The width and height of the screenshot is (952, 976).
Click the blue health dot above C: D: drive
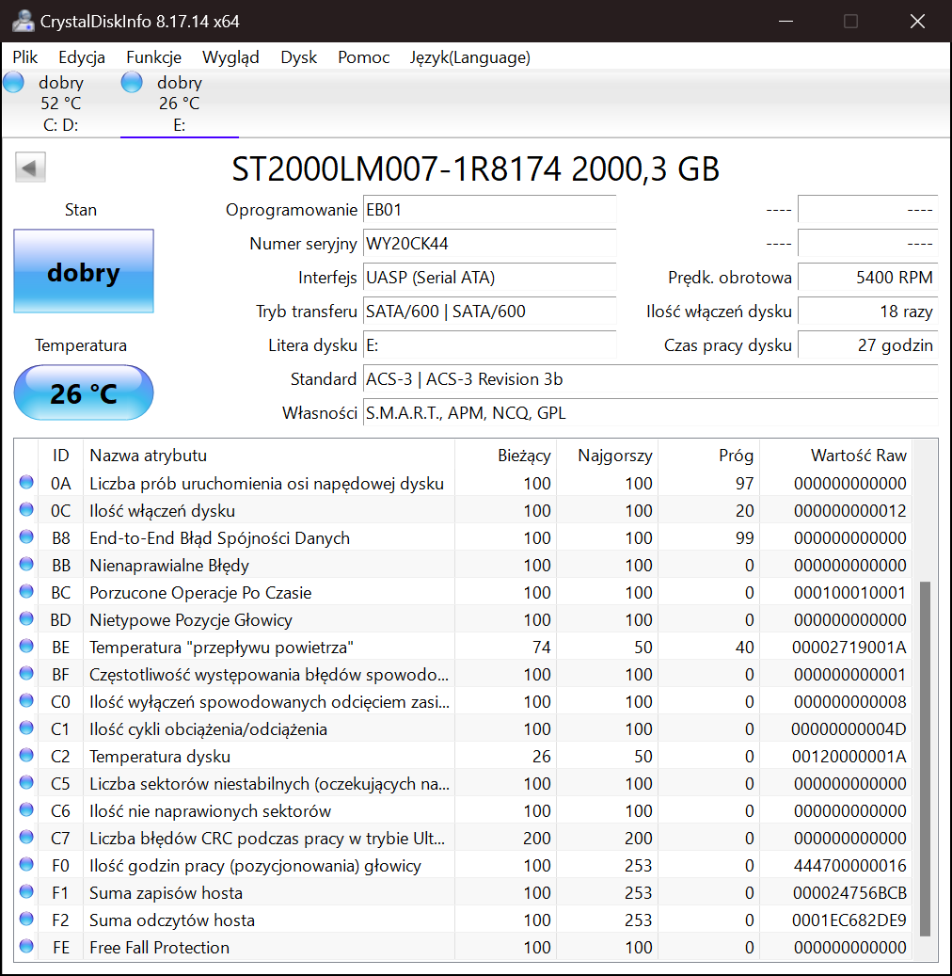click(x=14, y=82)
